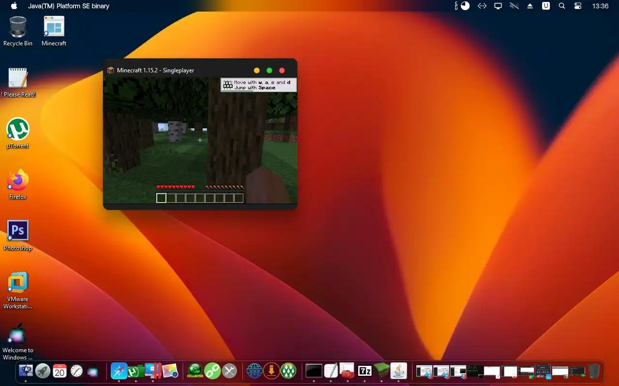This screenshot has width=619, height=386.
Task: Open the green chain link dock icon
Action: (212, 371)
